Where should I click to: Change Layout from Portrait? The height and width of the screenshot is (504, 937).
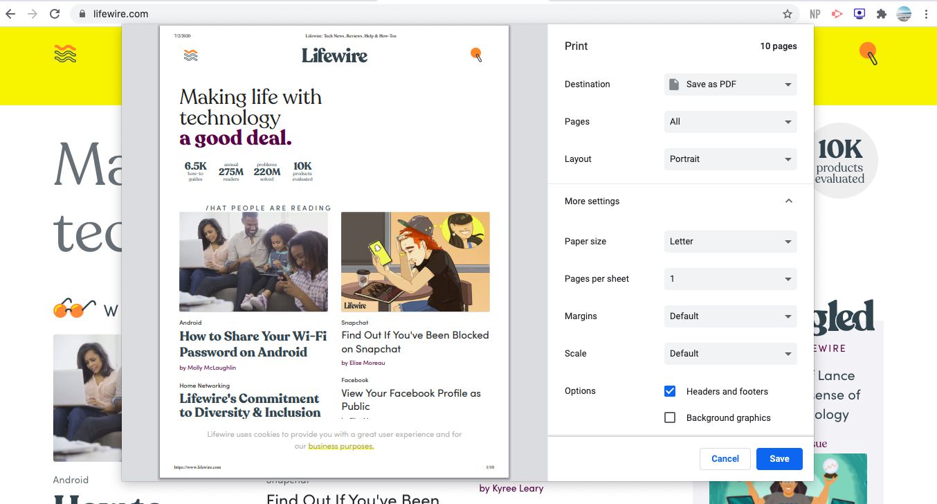click(x=730, y=159)
